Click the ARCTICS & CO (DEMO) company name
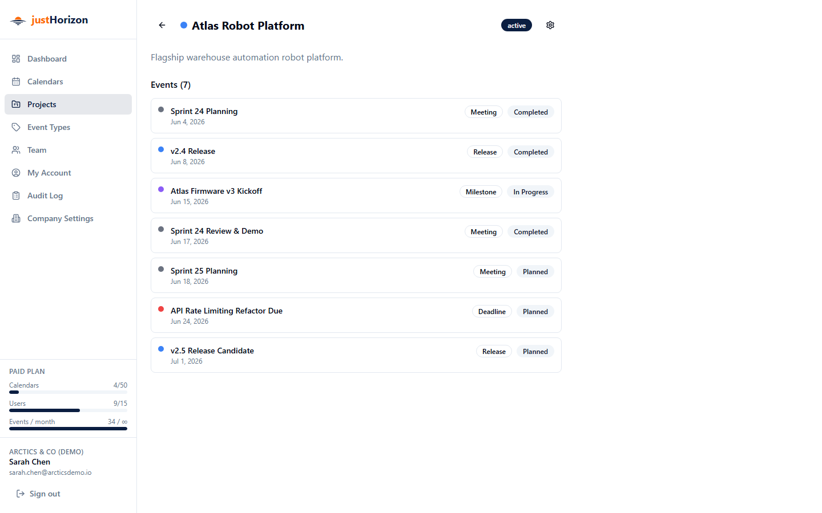822x513 pixels. pyautogui.click(x=46, y=452)
